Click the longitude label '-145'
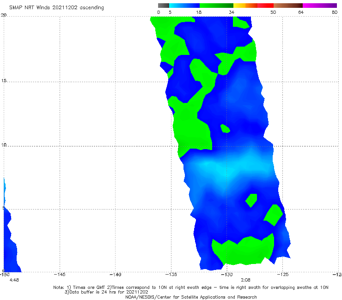342x300 pixels. coord(60,275)
